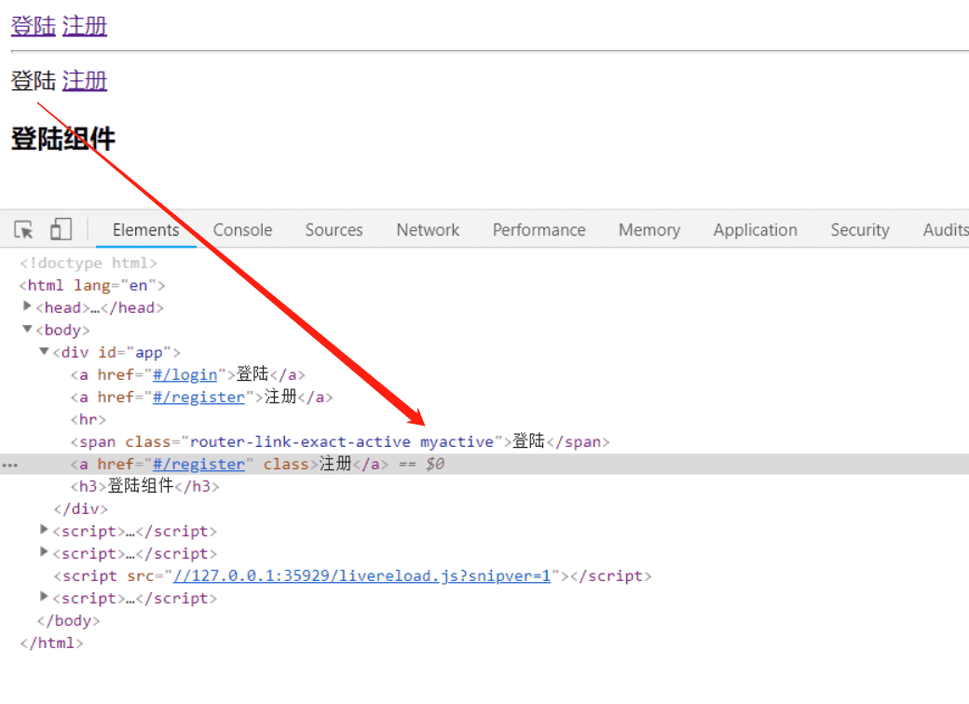This screenshot has width=969, height=704.
Task: Click the 登陆组件 heading on page
Action: coord(63,139)
